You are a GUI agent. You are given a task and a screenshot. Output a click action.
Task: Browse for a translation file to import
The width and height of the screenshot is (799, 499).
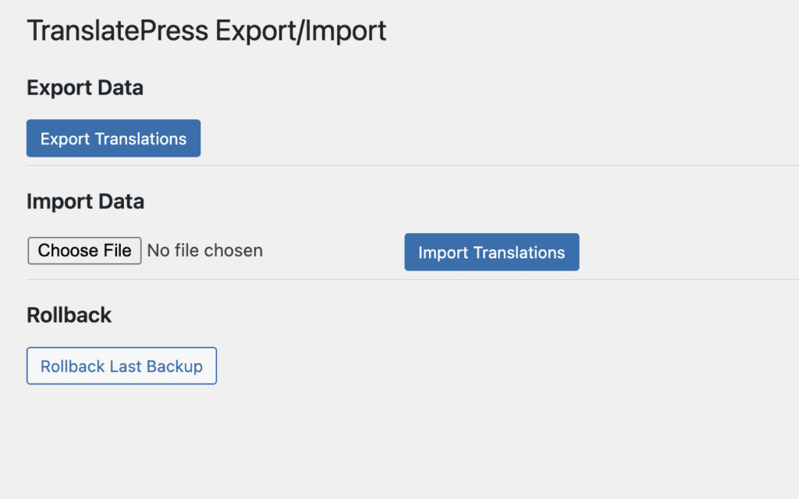pyautogui.click(x=84, y=251)
